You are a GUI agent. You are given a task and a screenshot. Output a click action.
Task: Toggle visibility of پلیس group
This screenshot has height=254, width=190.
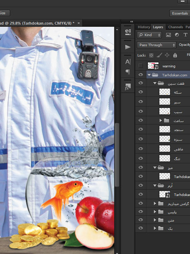click(x=141, y=211)
